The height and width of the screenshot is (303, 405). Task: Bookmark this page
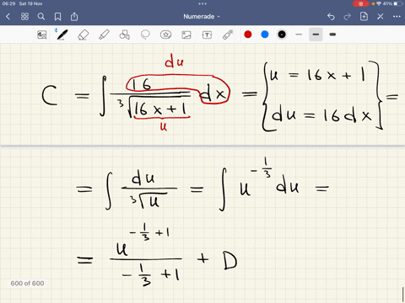tap(57, 17)
